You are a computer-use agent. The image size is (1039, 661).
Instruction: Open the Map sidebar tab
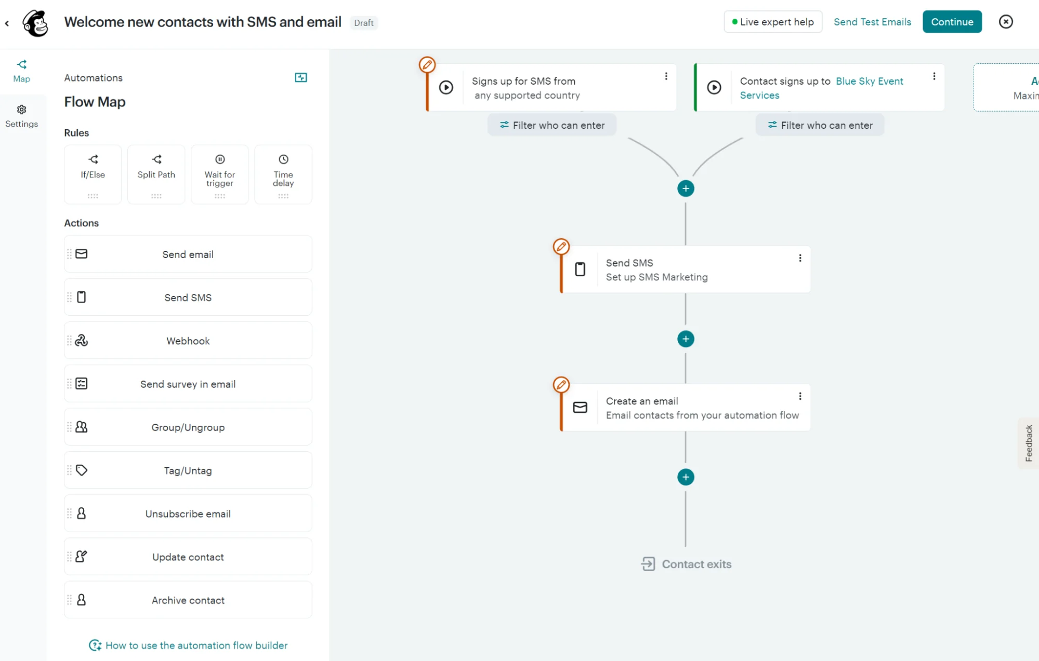[x=22, y=71]
